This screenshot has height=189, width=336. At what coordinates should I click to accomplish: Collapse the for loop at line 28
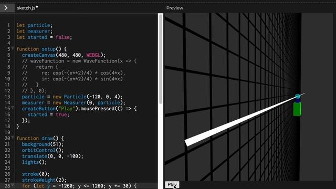click(13, 185)
